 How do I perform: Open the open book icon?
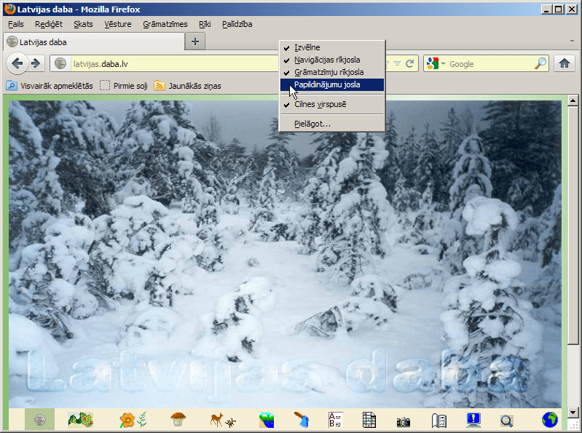pos(439,421)
